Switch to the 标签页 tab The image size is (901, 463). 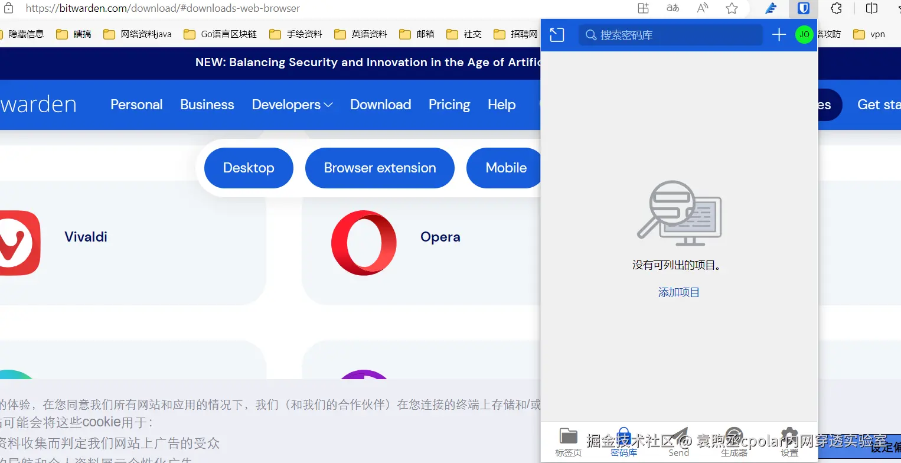coord(569,443)
